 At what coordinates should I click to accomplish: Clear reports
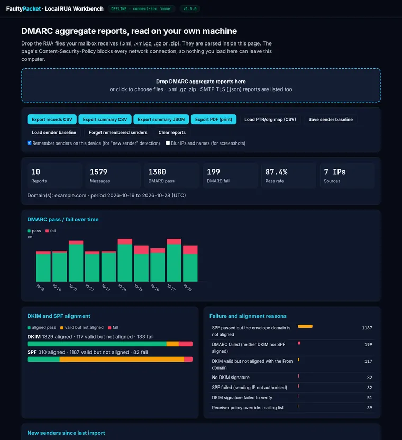(x=172, y=132)
